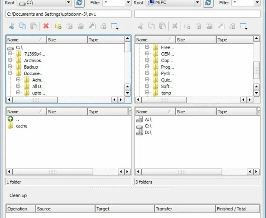Screen dimensions: 266x218
Task: Create a new folder using left toolbar icon
Action: point(58,26)
